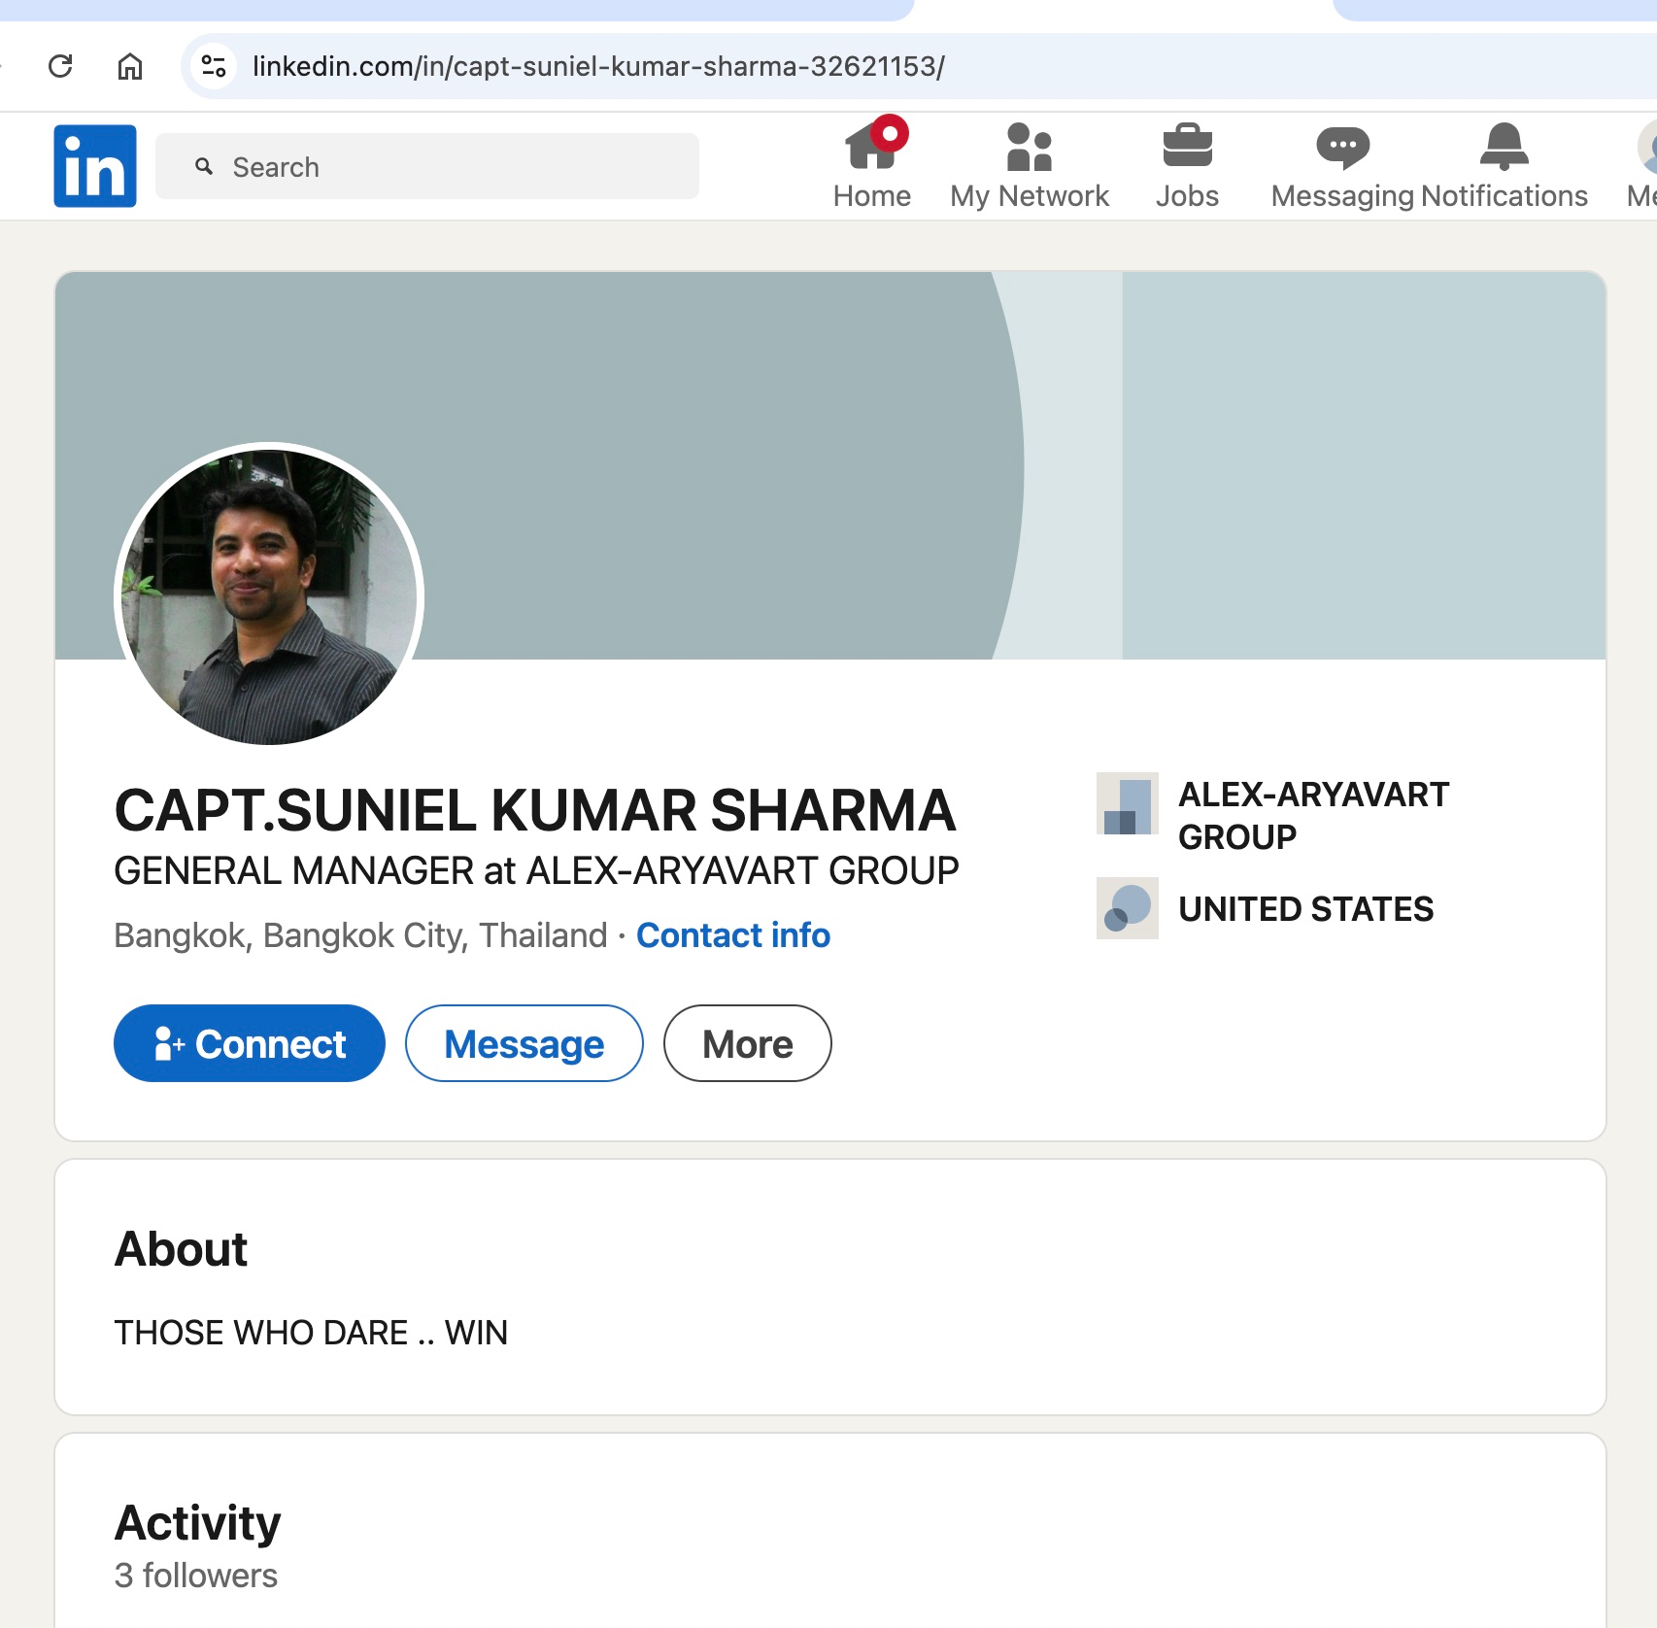This screenshot has width=1657, height=1628.
Task: Expand the More actions button
Action: coord(747,1043)
